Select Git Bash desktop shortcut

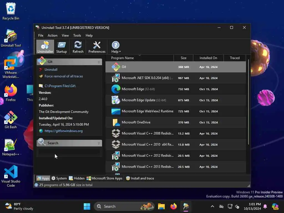click(11, 120)
